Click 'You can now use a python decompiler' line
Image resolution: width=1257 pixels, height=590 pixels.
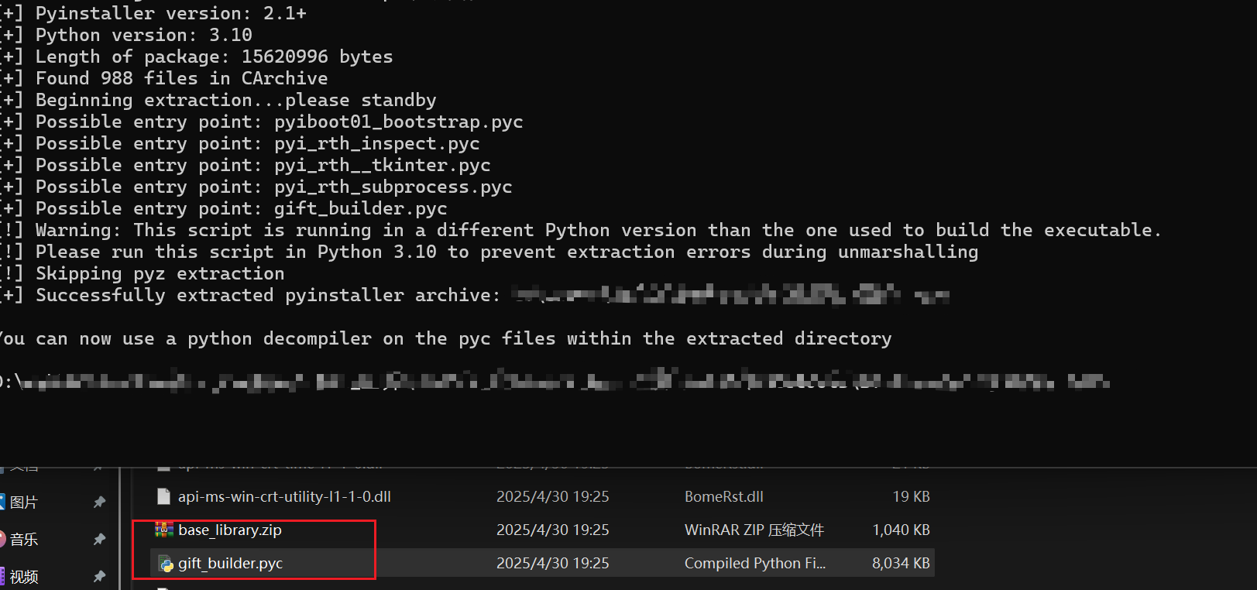click(446, 339)
